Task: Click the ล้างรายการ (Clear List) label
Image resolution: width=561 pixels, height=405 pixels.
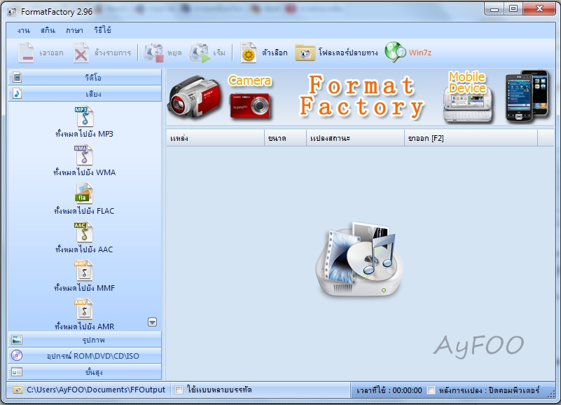Action: [113, 53]
